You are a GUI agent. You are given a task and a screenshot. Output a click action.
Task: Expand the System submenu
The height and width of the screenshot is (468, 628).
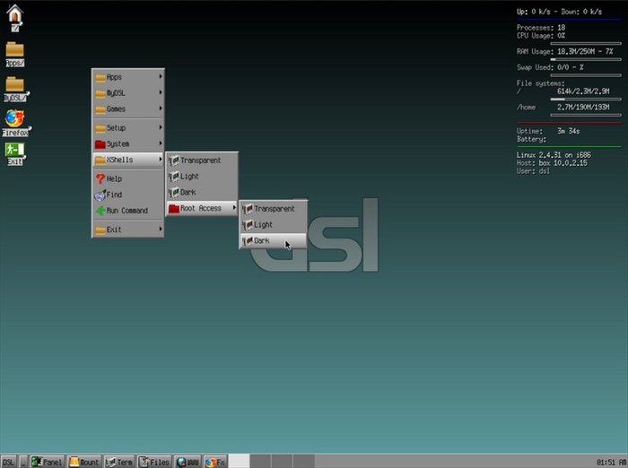tap(128, 144)
